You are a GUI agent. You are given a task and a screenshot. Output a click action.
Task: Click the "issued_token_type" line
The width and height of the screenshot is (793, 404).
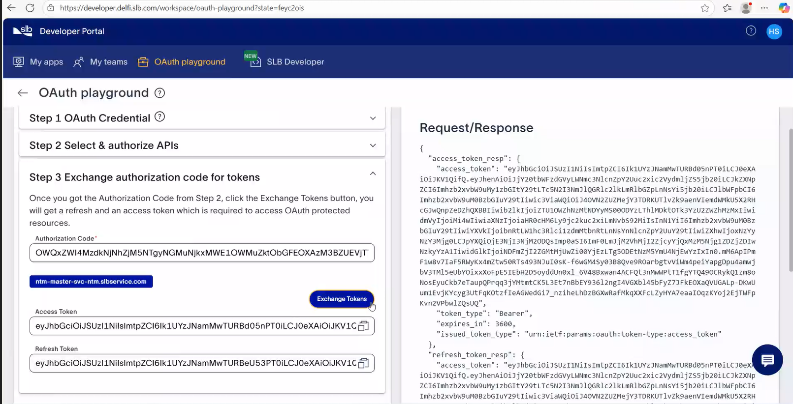[x=579, y=334]
